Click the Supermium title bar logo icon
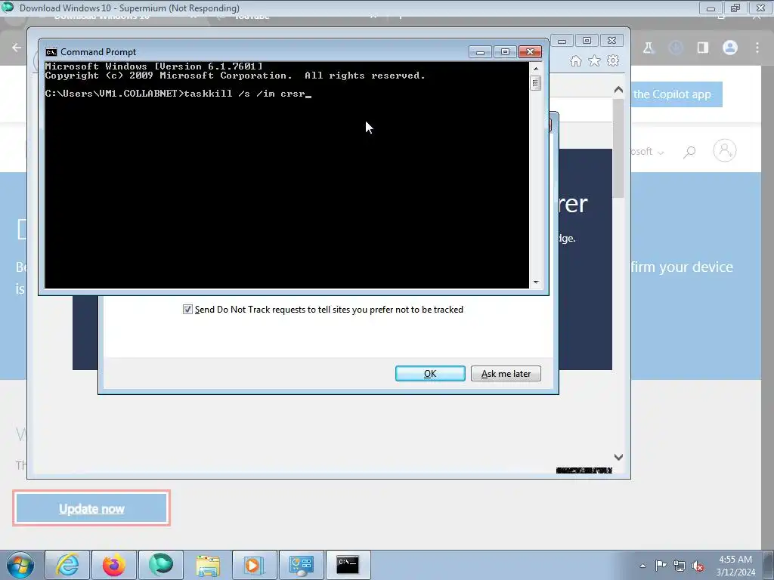 tap(8, 8)
